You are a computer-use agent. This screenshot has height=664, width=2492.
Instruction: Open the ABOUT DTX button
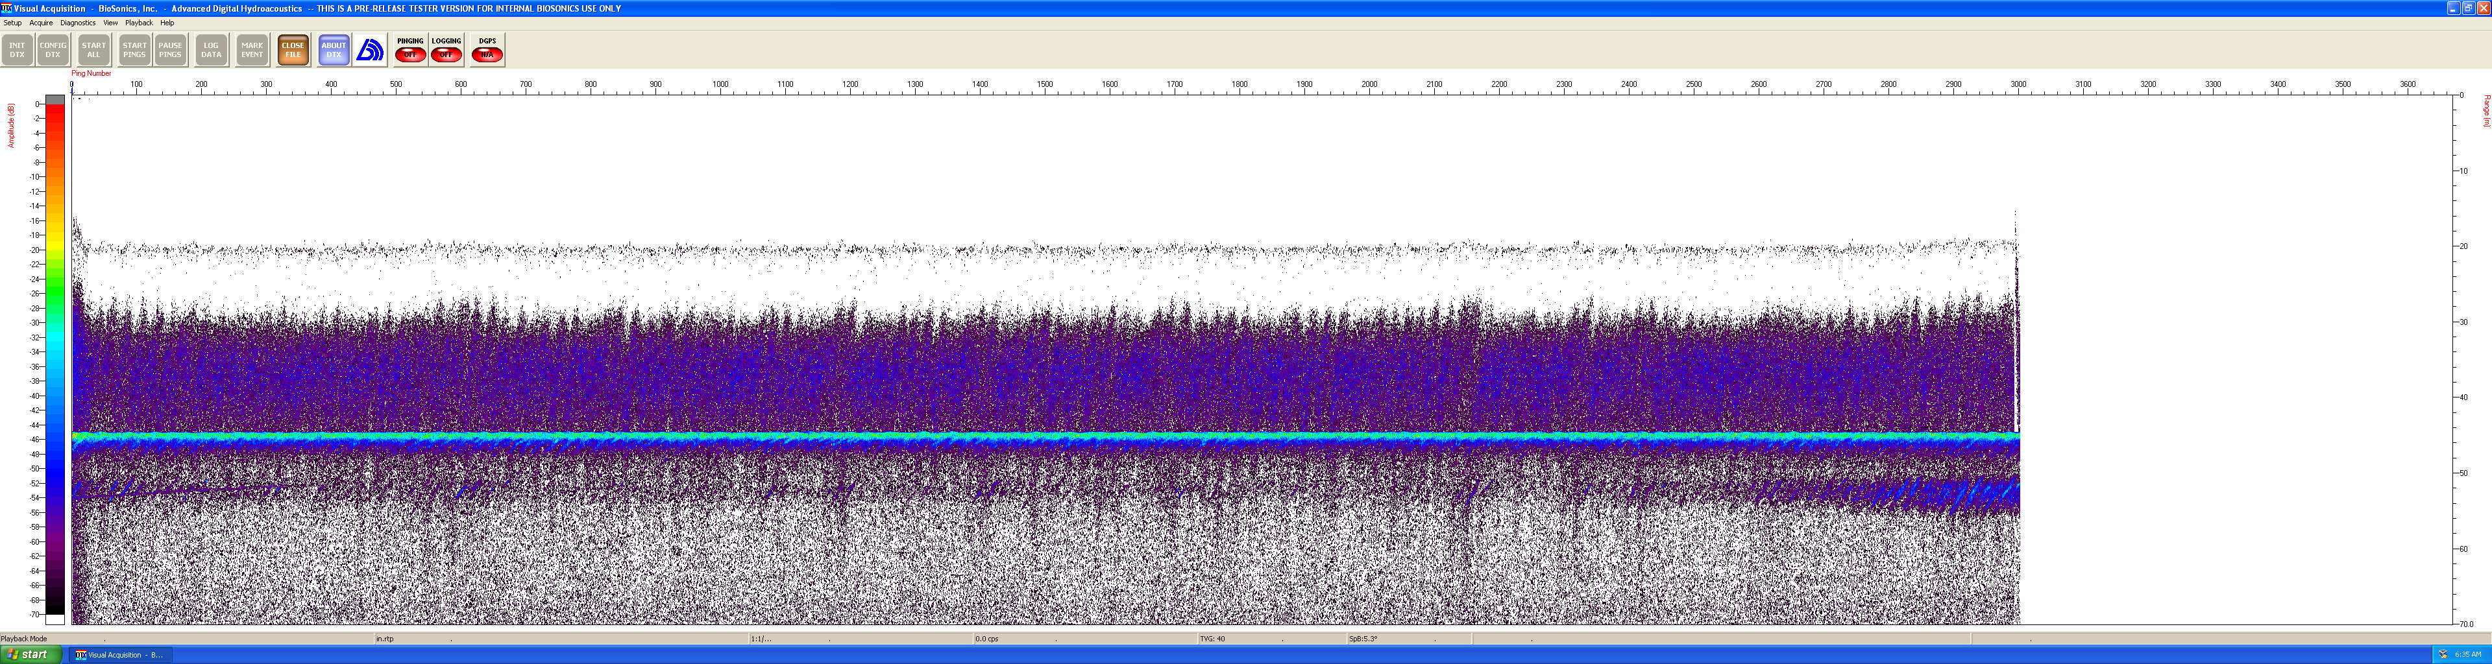coord(334,51)
